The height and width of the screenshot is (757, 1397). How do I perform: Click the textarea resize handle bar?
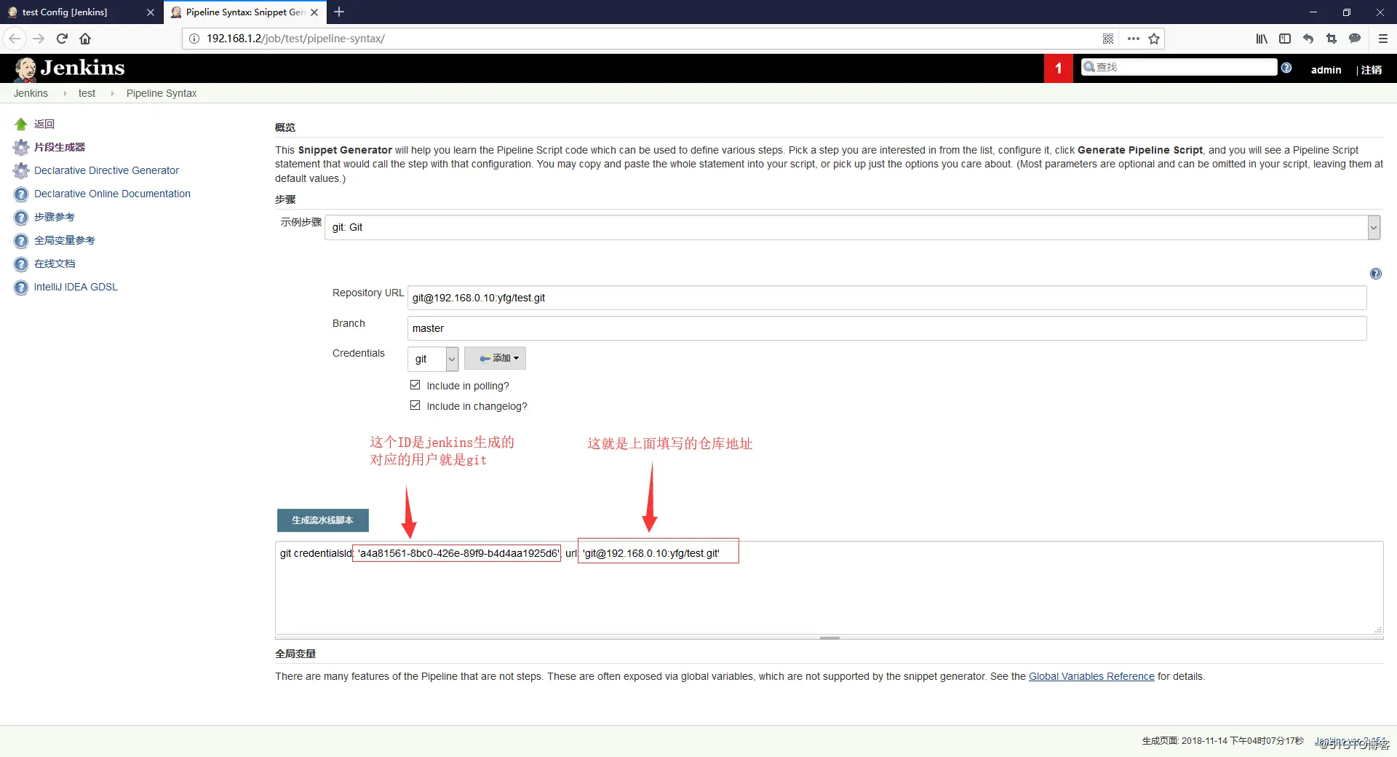point(829,638)
